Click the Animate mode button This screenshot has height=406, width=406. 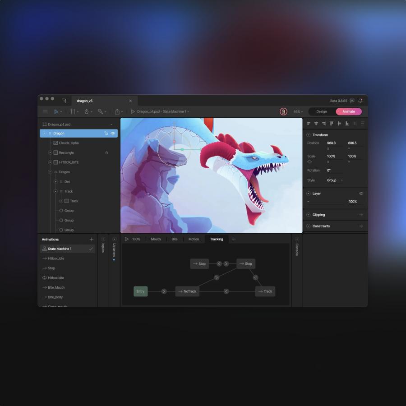coord(348,111)
